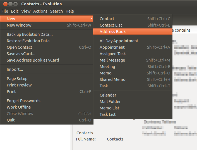This screenshot has width=197, height=150.
Task: Open the Search menu
Action: [56, 11]
